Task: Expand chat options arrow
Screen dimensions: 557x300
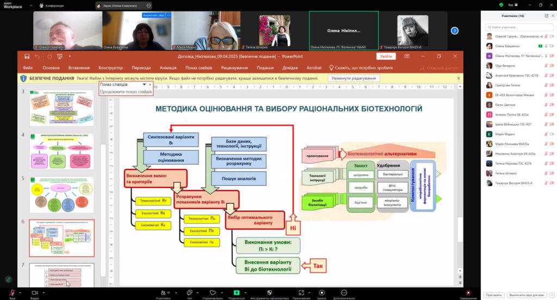Action: pyautogui.click(x=197, y=292)
